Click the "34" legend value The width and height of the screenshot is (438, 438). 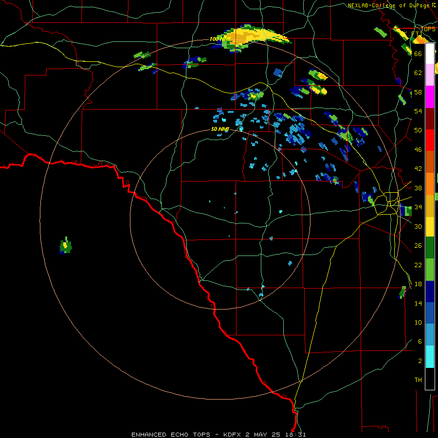point(418,207)
